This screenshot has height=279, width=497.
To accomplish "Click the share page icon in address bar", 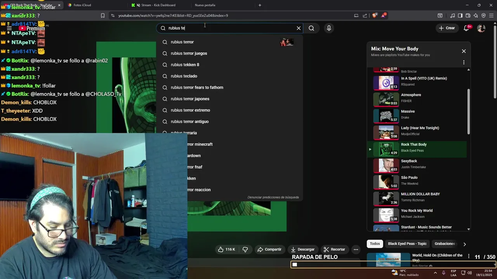I will coord(365,15).
